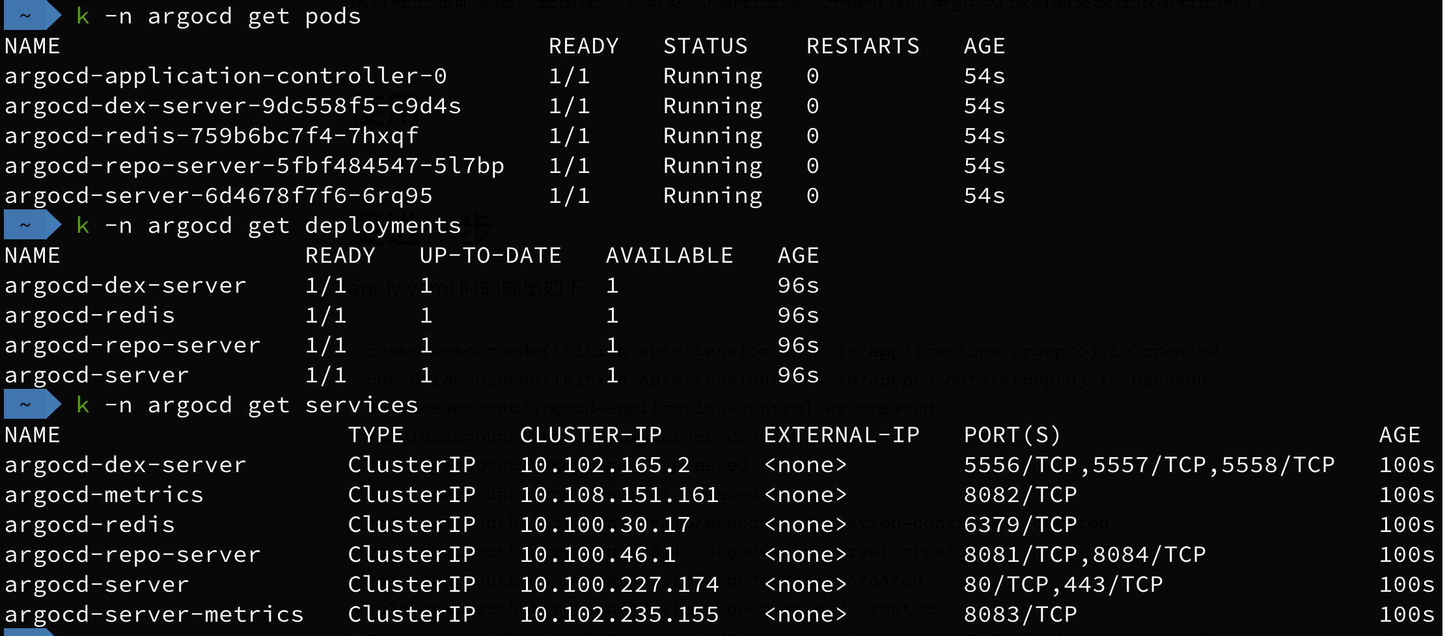Click the argocd-application-controller-0 pod name
This screenshot has width=1445, height=636.
(x=225, y=76)
